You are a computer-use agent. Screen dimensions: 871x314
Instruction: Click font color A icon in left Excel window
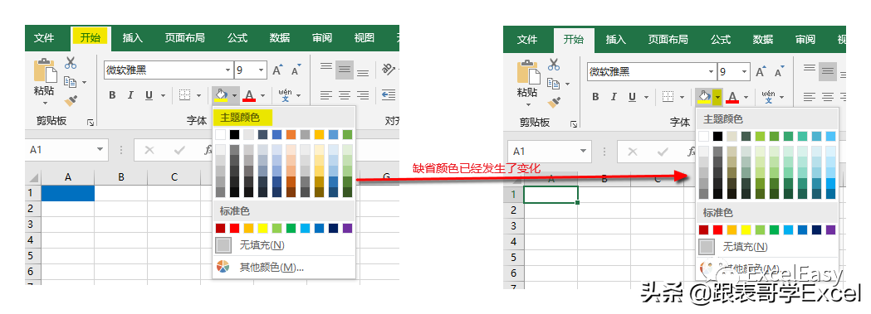(249, 96)
